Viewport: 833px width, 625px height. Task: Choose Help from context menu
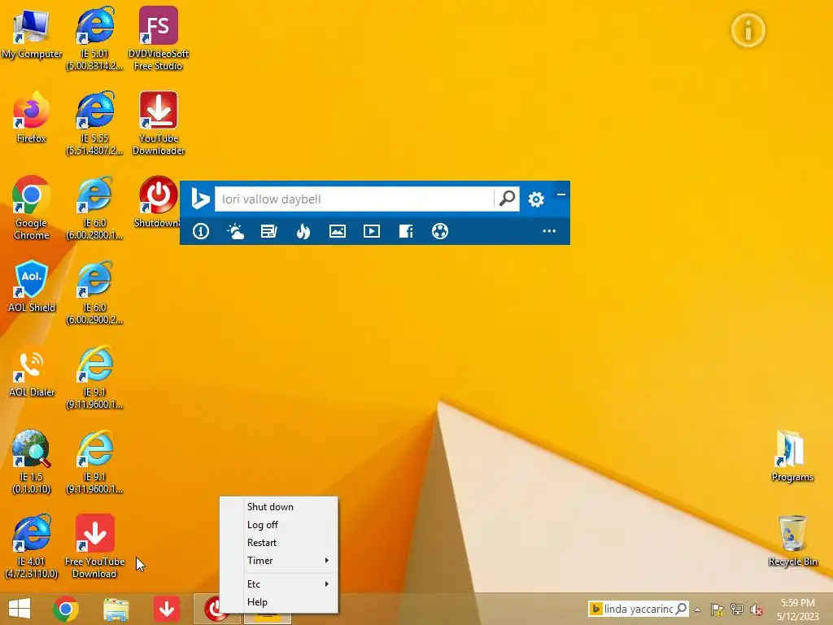tap(279, 602)
